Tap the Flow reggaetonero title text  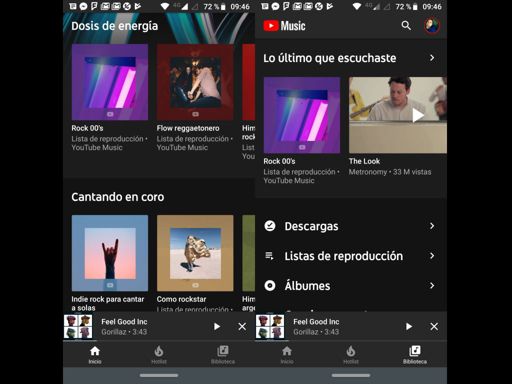(188, 128)
